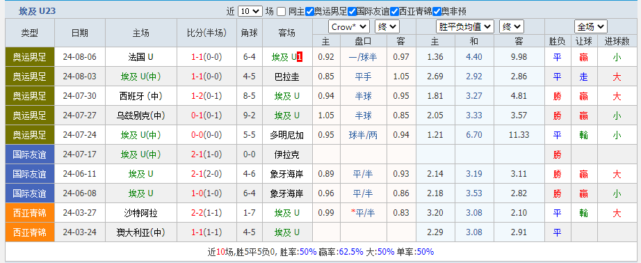The image size is (641, 263).
Task: Select the 日期 column header
Action: click(x=80, y=33)
